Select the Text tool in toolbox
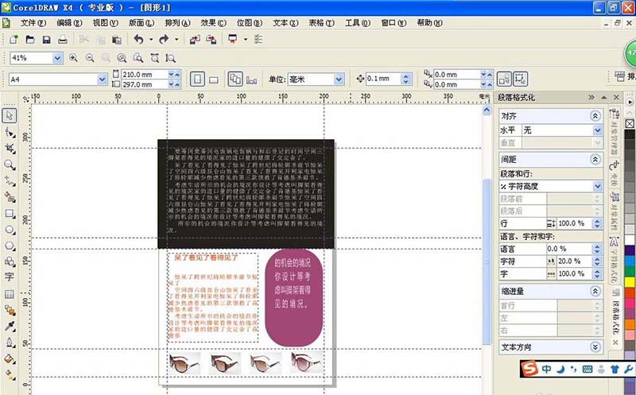 (x=10, y=277)
